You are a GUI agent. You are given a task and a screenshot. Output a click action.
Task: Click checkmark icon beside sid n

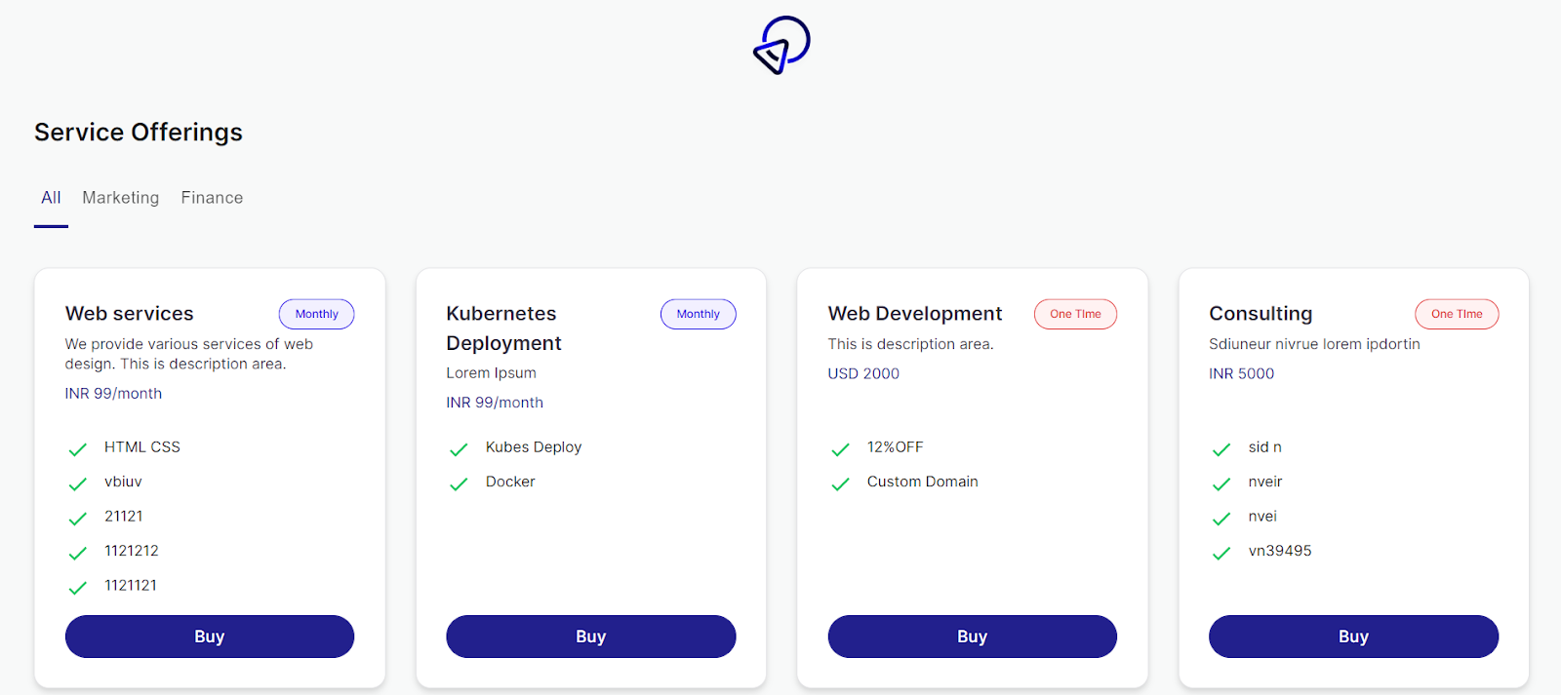[x=1221, y=449]
